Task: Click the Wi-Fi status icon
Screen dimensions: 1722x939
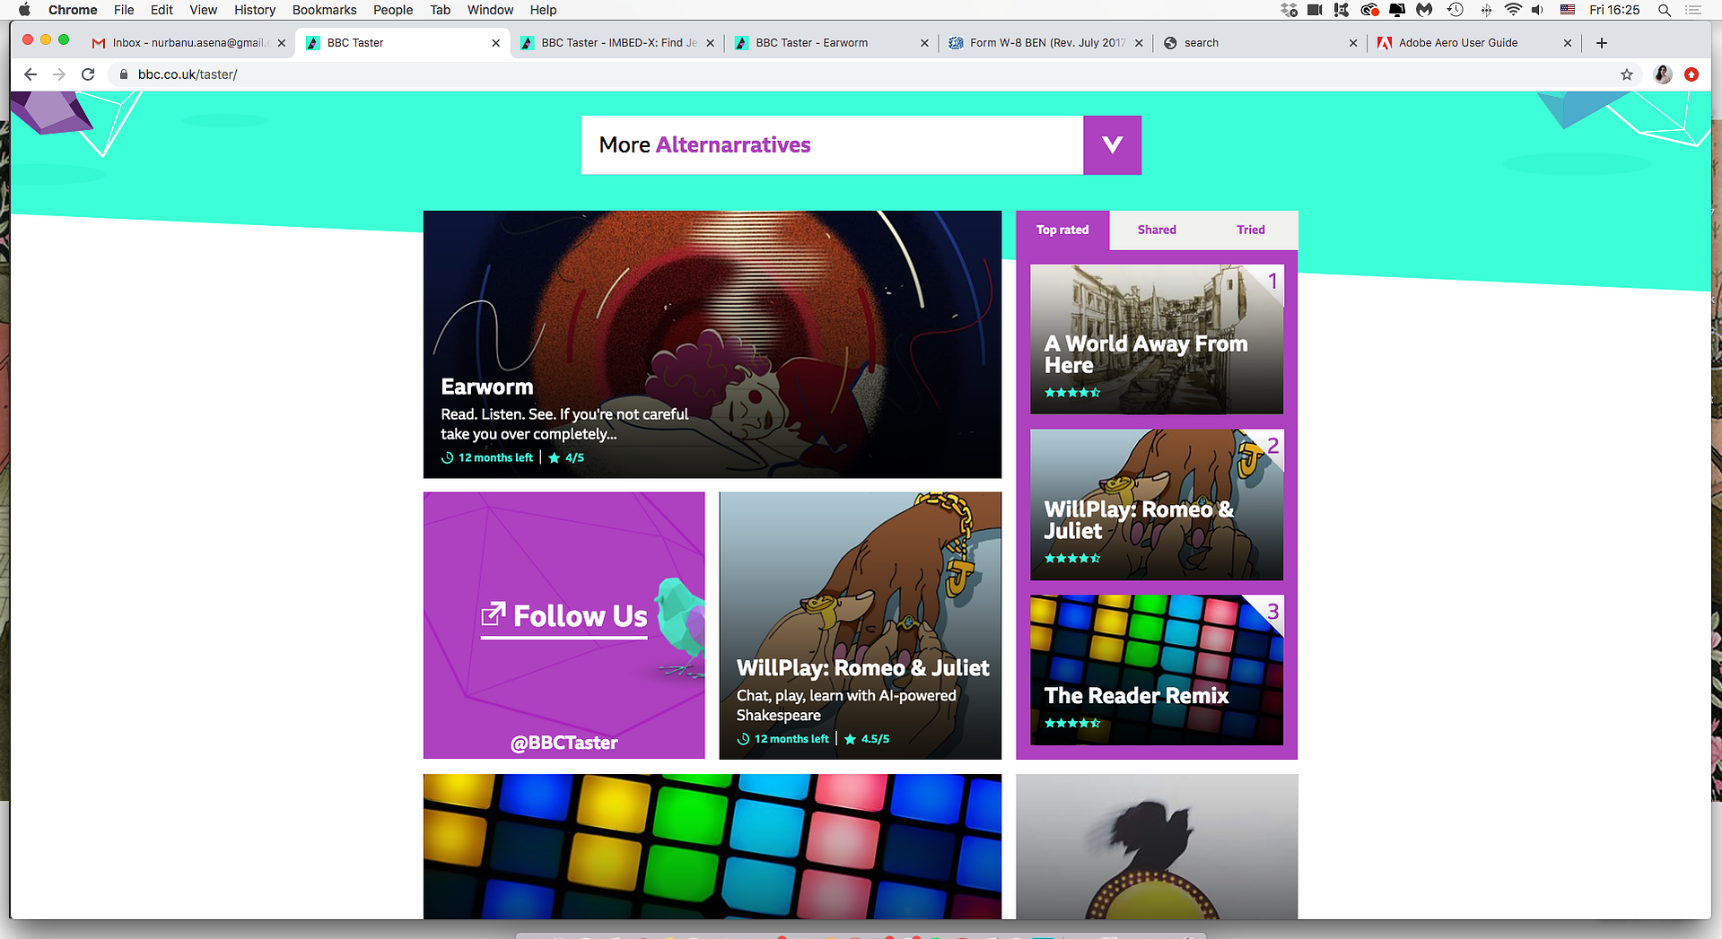Action: (1513, 10)
